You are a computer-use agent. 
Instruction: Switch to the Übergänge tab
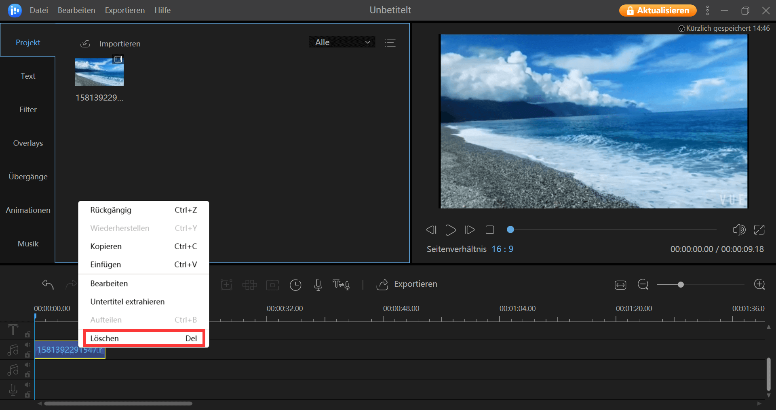[28, 177]
